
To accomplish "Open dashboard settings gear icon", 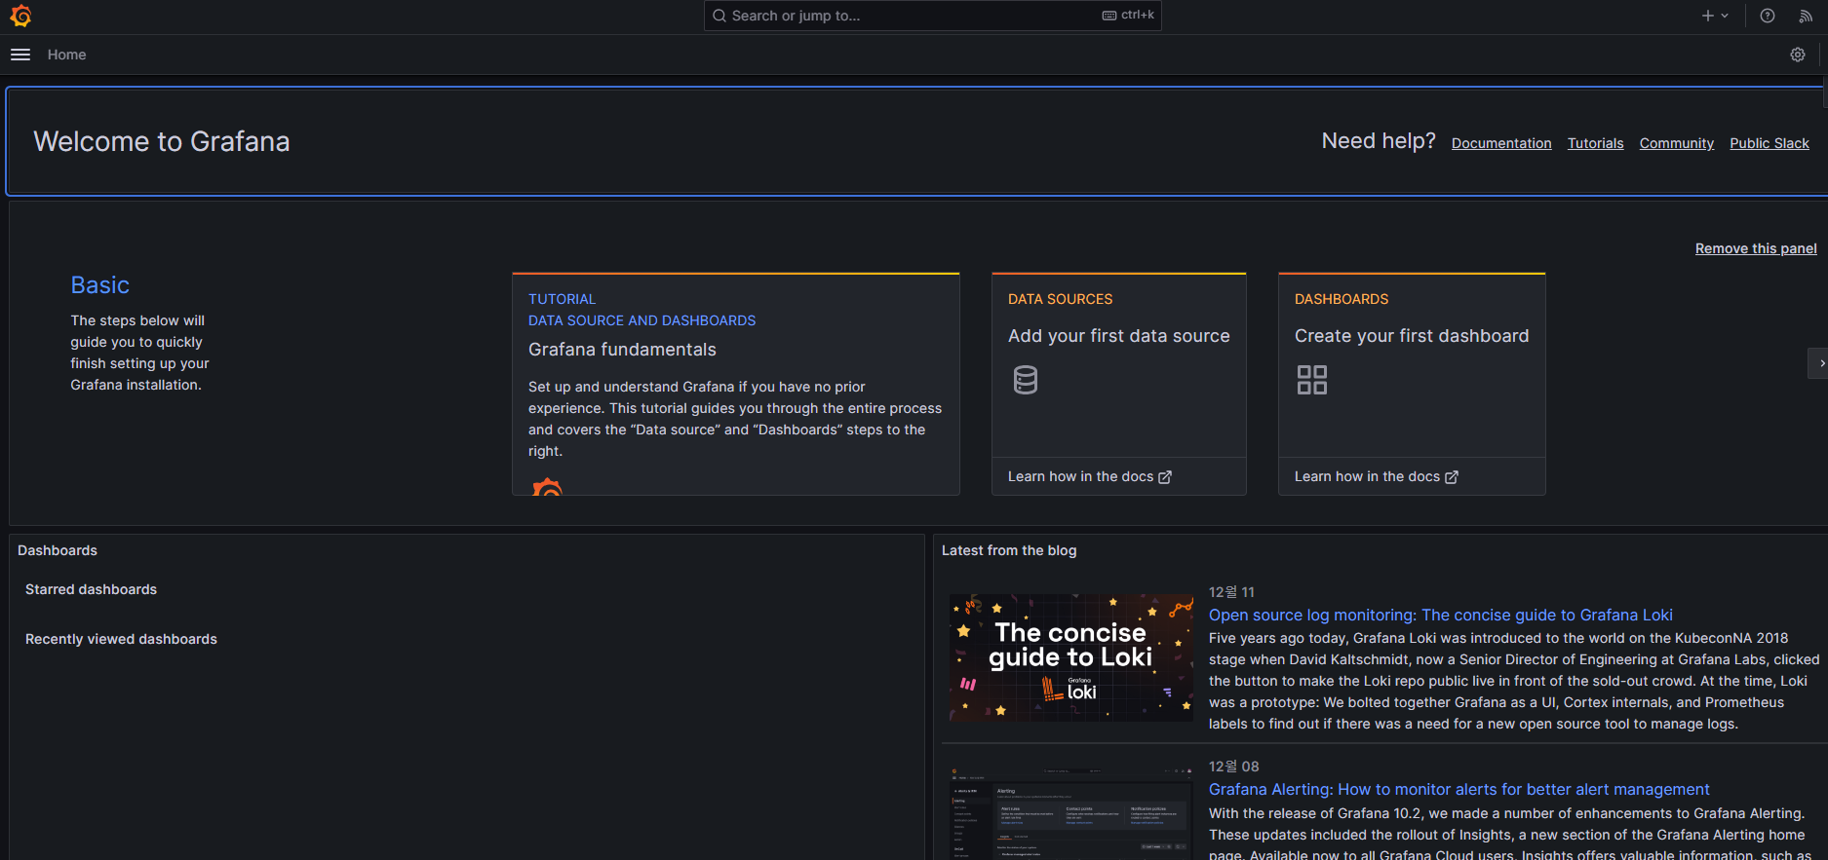I will point(1798,55).
